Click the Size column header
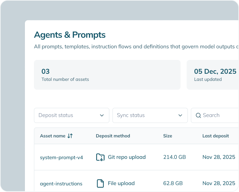The image size is (239, 192). (168, 136)
